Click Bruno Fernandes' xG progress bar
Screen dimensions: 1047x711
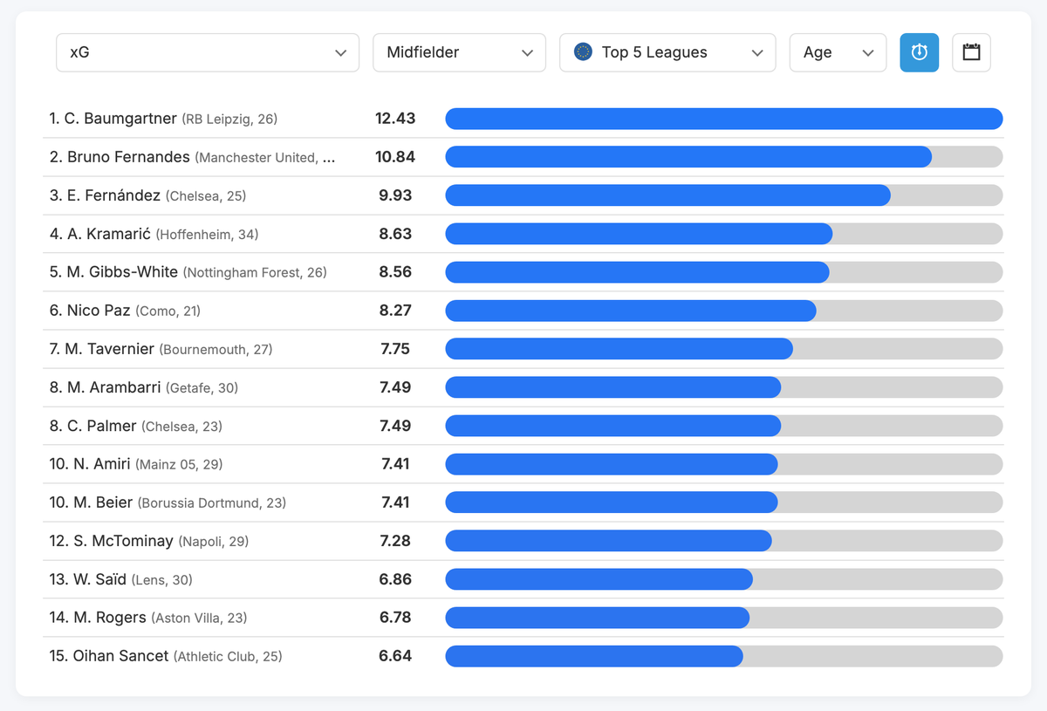(x=724, y=157)
